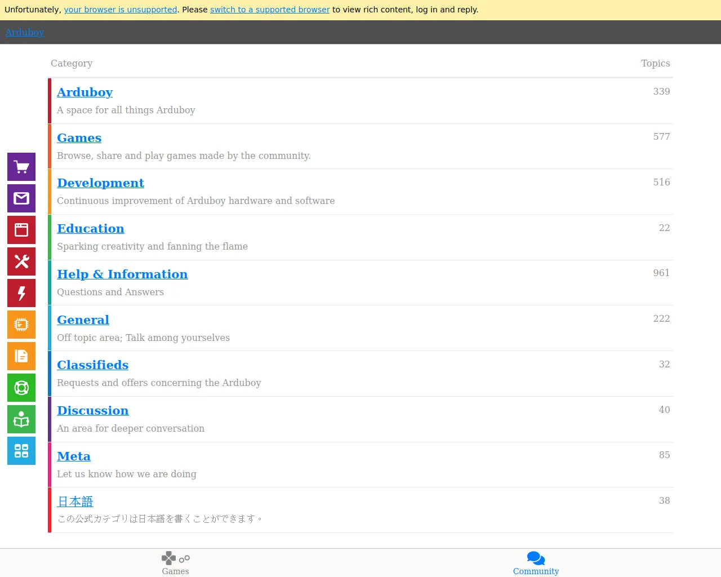Click the grid of squares icon in sidebar
This screenshot has height=577, width=721.
(21, 451)
